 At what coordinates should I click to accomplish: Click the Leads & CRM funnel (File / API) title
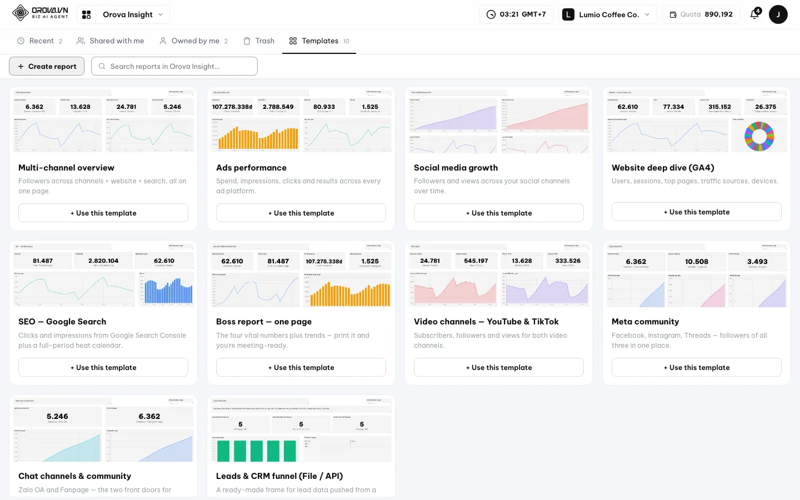pyautogui.click(x=279, y=476)
